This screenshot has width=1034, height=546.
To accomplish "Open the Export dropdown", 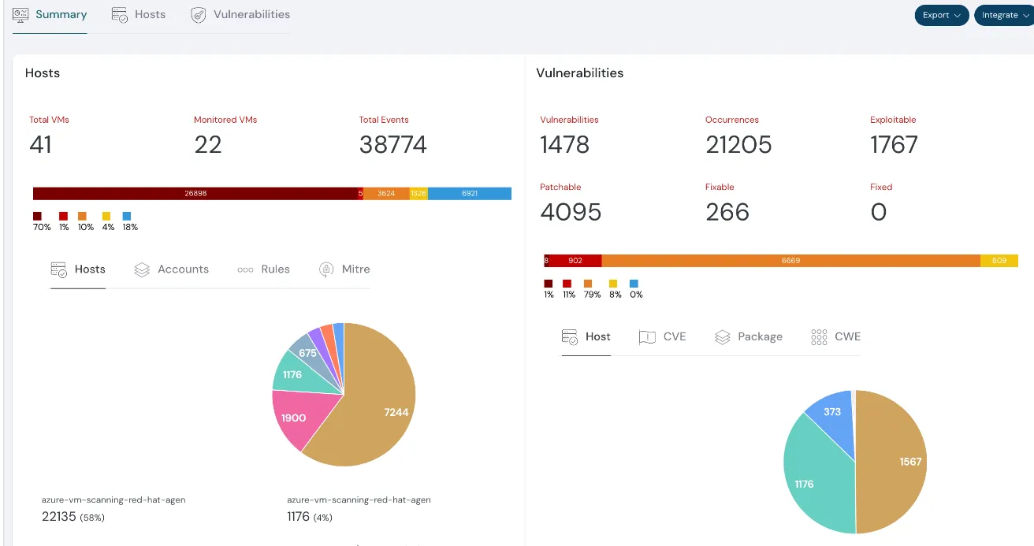I will [x=941, y=15].
